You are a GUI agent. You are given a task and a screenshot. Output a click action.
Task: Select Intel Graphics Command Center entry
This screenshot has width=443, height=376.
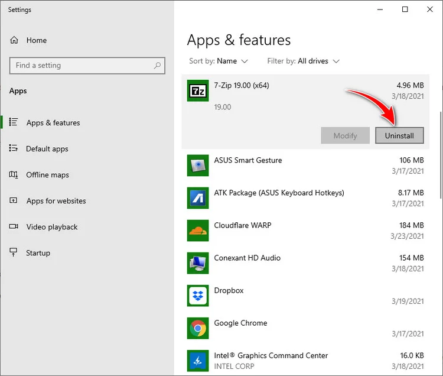(x=305, y=361)
